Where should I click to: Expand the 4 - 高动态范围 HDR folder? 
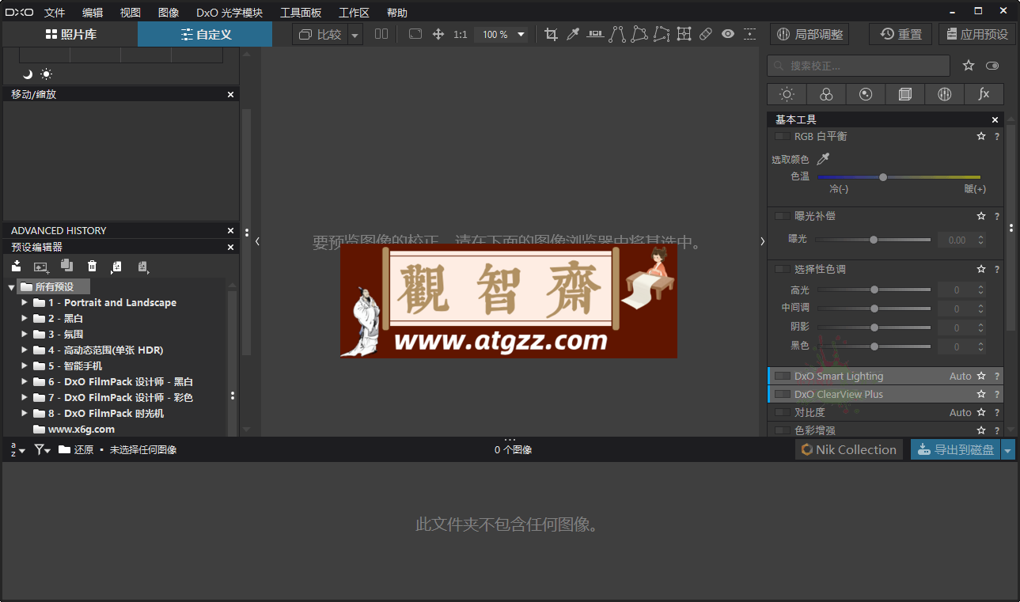tap(25, 350)
